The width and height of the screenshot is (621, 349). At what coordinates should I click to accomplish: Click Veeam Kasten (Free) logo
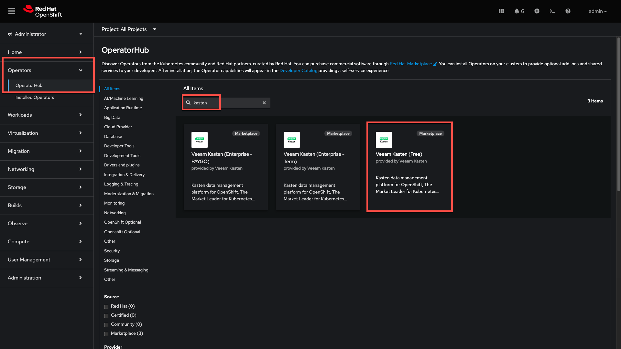384,140
